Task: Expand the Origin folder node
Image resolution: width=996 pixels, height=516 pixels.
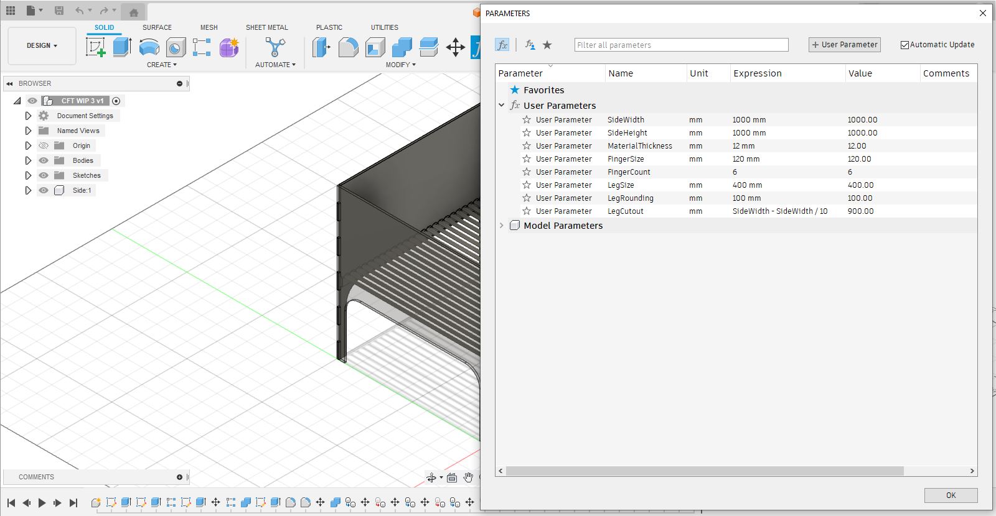Action: click(28, 145)
